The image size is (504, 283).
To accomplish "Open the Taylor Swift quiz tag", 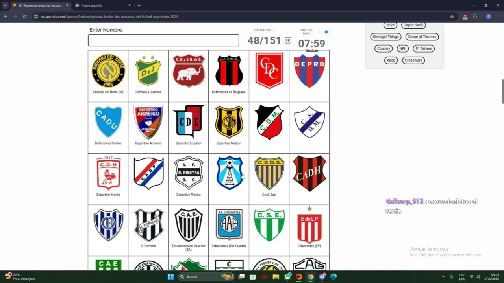I will click(413, 25).
